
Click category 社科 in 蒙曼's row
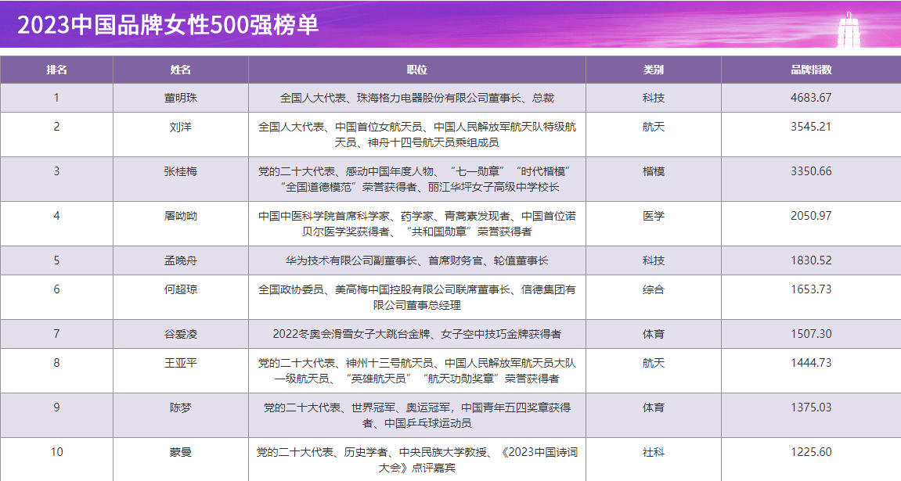pos(654,452)
